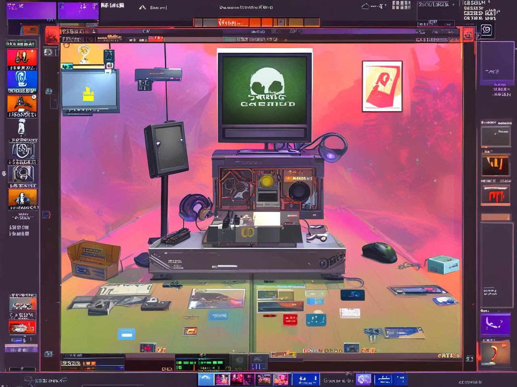Click the red character icon in left sidebar
This screenshot has width=517, height=387.
point(22,58)
